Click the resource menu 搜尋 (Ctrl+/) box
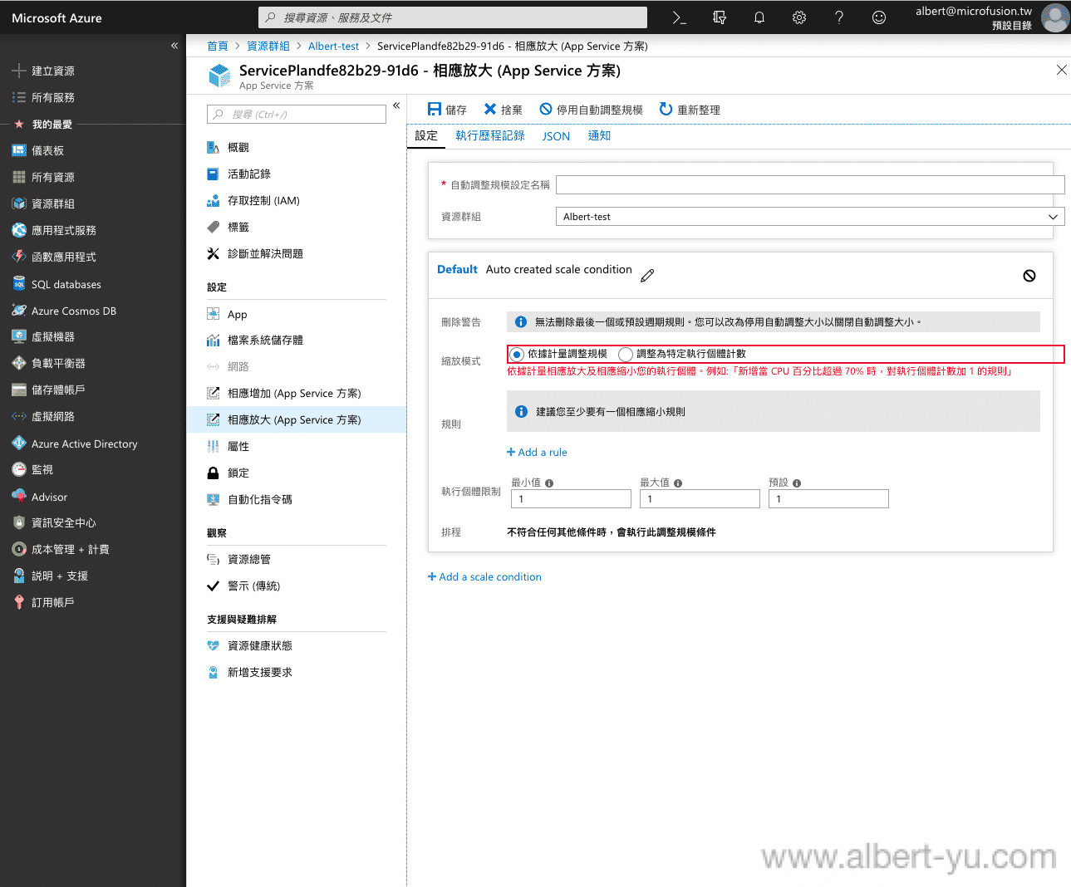This screenshot has height=887, width=1071. click(x=297, y=114)
